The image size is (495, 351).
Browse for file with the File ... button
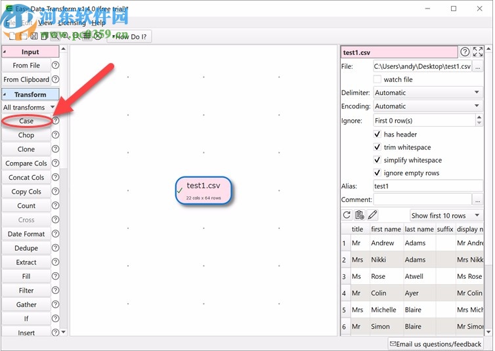pos(478,66)
